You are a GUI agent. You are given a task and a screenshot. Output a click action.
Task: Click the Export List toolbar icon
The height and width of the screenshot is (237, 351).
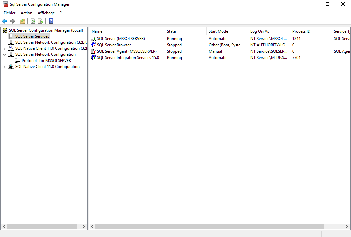(41, 21)
